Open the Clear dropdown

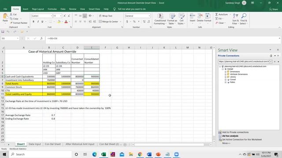[x=220, y=23]
